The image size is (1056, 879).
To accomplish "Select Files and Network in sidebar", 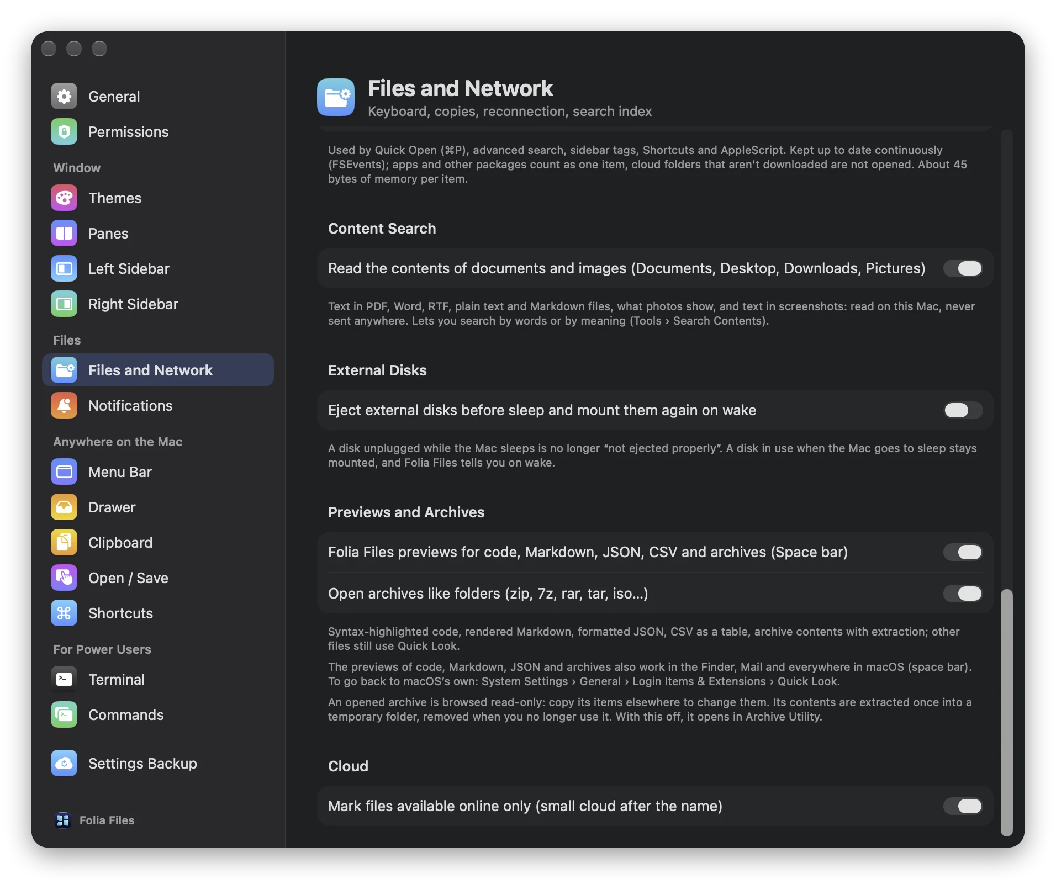I will [x=158, y=370].
